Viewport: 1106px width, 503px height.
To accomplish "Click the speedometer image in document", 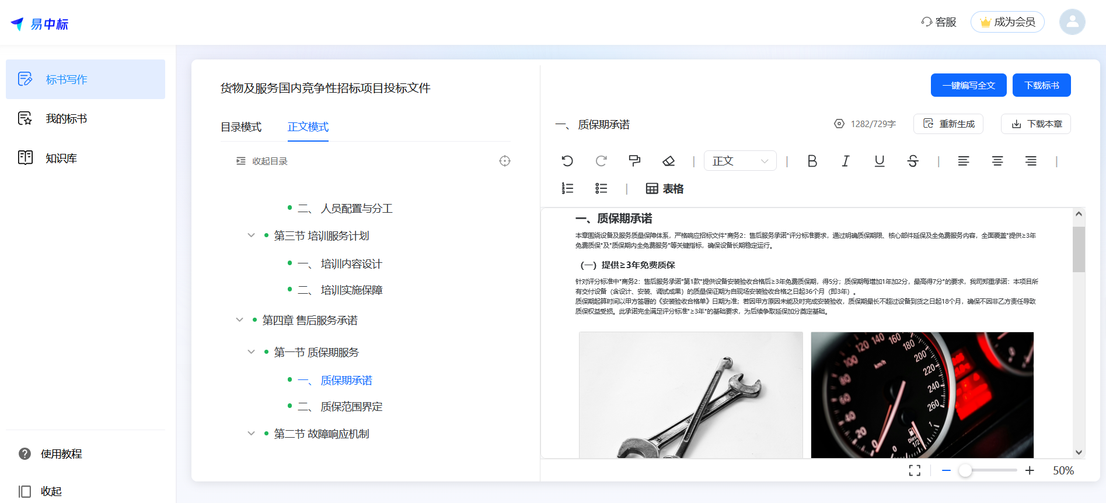I will (922, 395).
